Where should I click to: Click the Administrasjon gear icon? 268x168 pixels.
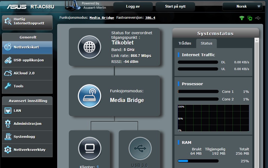tap(8, 124)
